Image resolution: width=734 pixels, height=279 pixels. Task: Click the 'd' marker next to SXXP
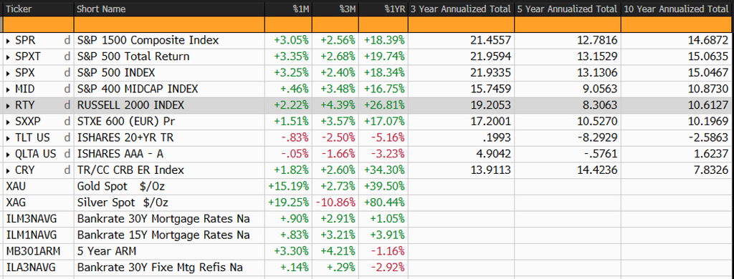click(68, 122)
